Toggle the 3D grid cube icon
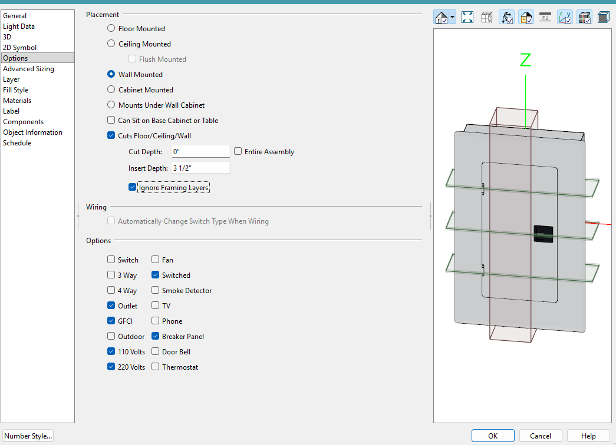Image resolution: width=616 pixels, height=445 pixels. click(584, 17)
